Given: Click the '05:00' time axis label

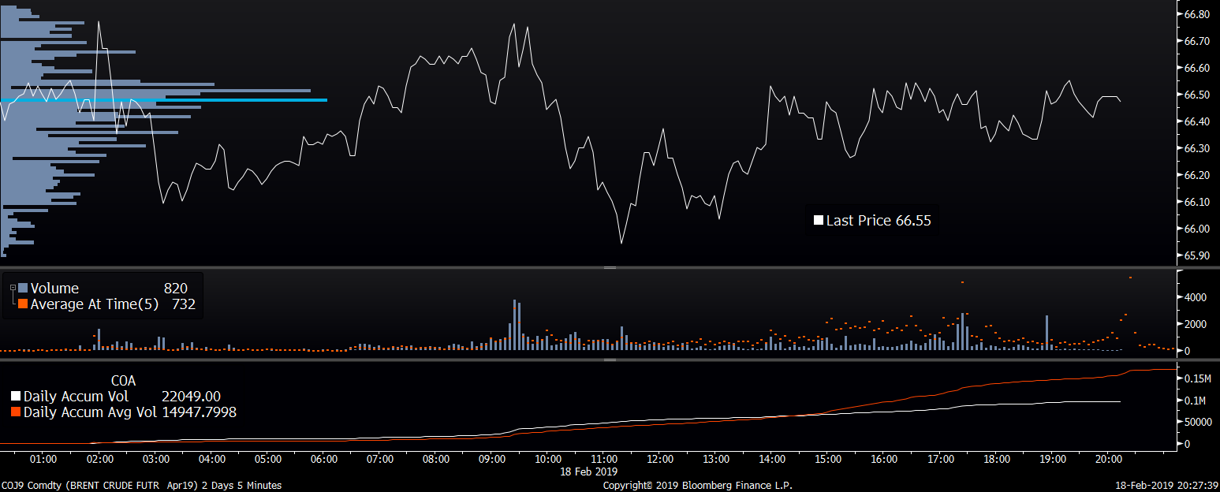Looking at the screenshot, I should coord(268,459).
